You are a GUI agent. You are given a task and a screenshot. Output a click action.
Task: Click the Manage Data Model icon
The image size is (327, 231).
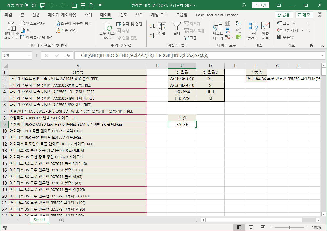[x=239, y=37]
